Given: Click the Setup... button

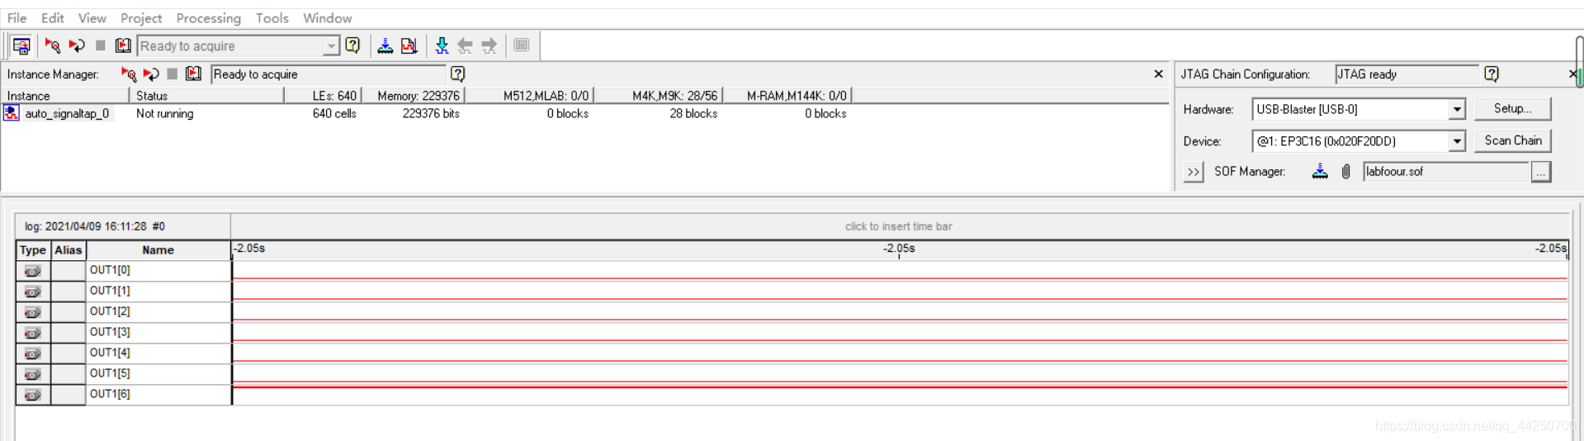Looking at the screenshot, I should [1512, 108].
